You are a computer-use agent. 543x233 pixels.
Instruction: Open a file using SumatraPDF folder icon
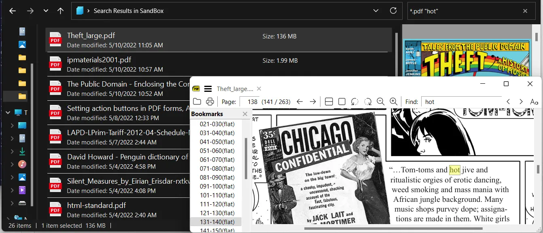[197, 102]
